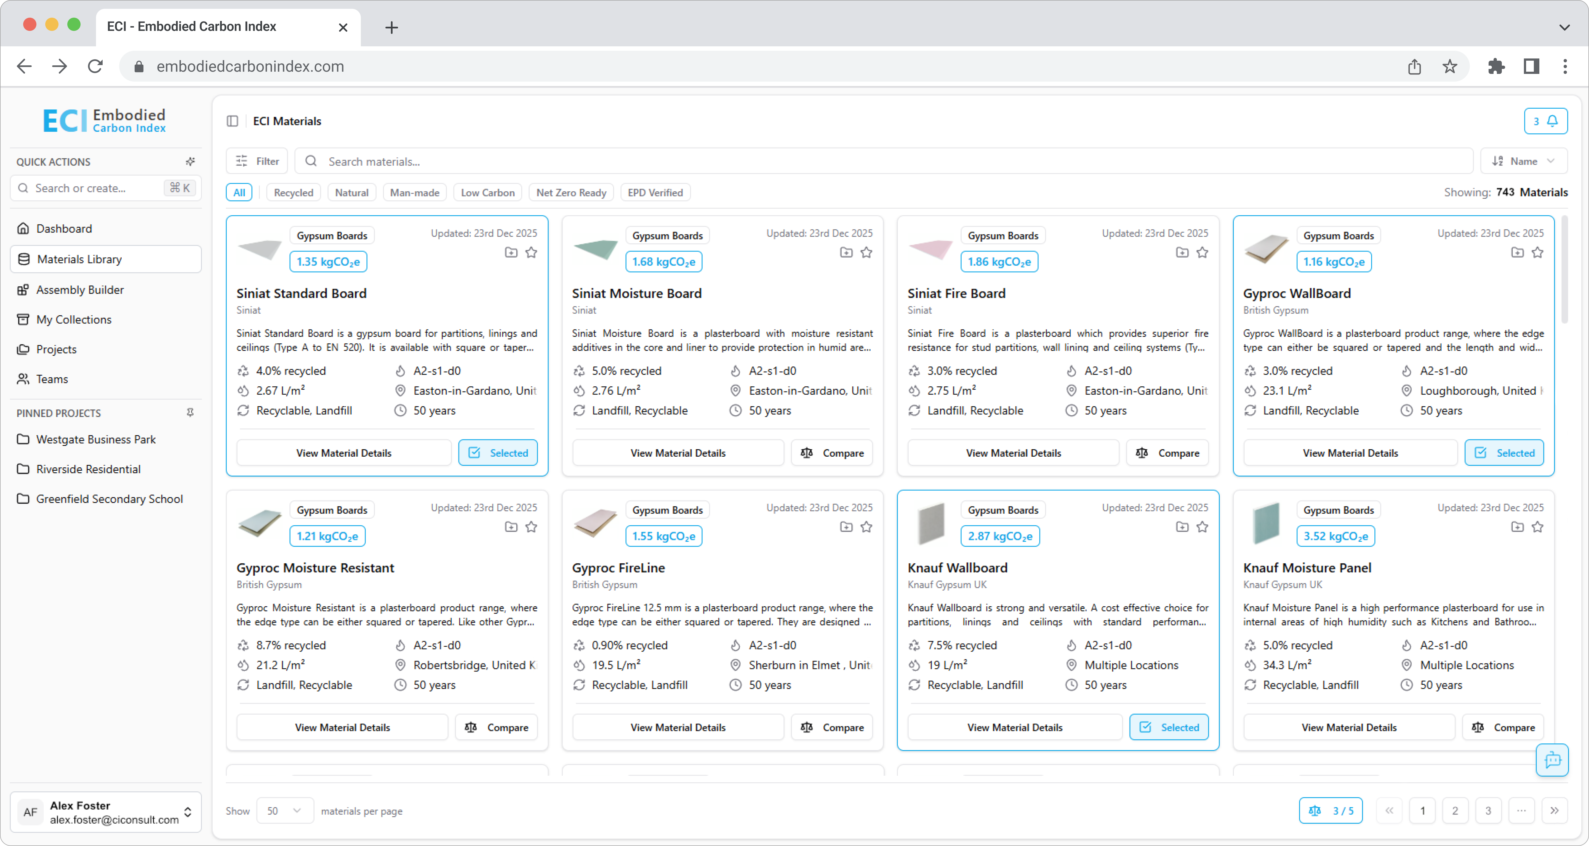Open the Riverside Residential project
This screenshot has height=846, width=1589.
105,469
